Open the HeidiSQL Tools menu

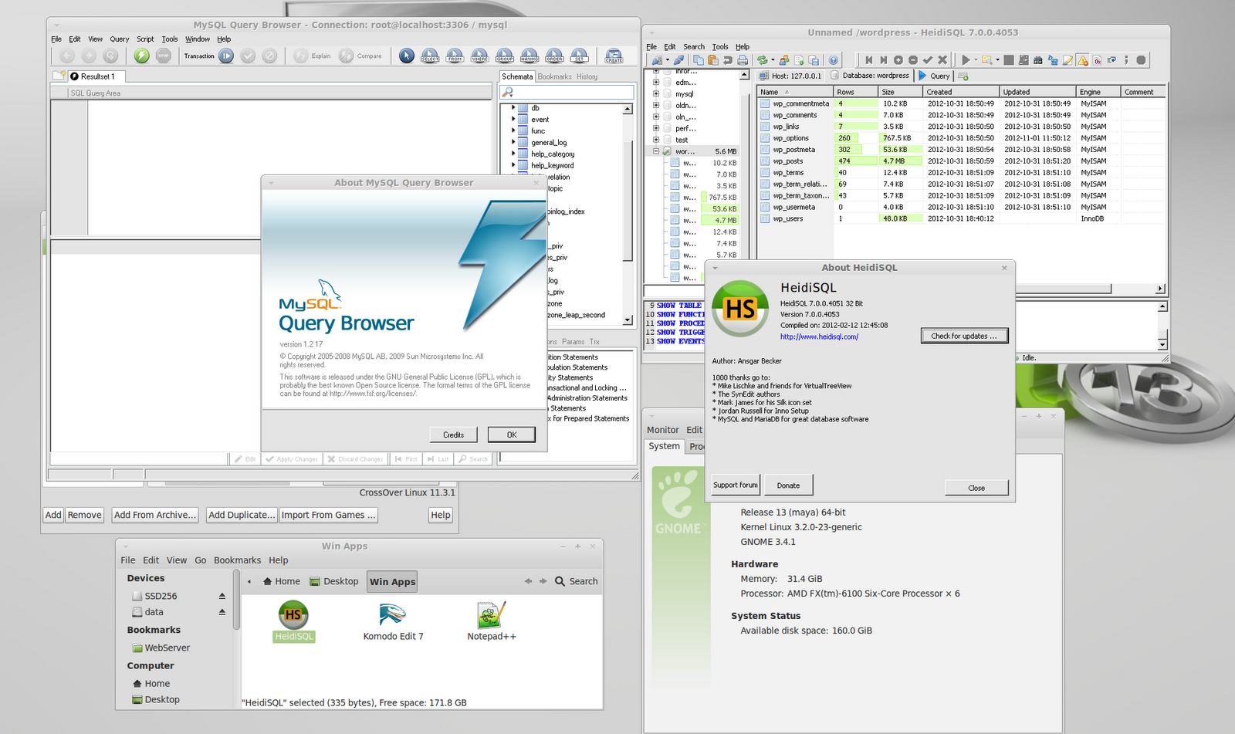coord(720,46)
